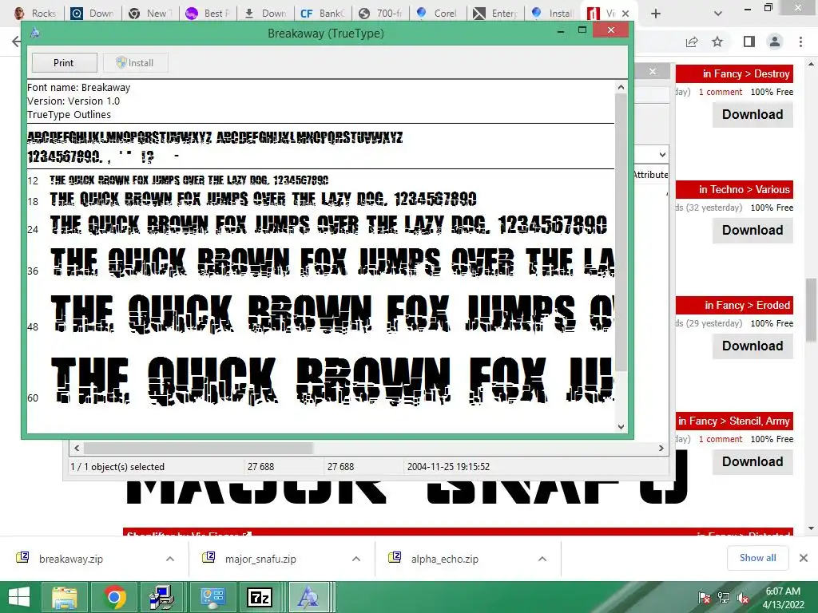Switch to the BankC tab with CF icon
818x613 pixels.
pos(323,13)
